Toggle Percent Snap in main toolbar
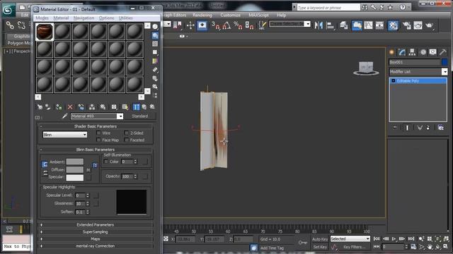This screenshot has height=254, width=453. [x=238, y=25]
